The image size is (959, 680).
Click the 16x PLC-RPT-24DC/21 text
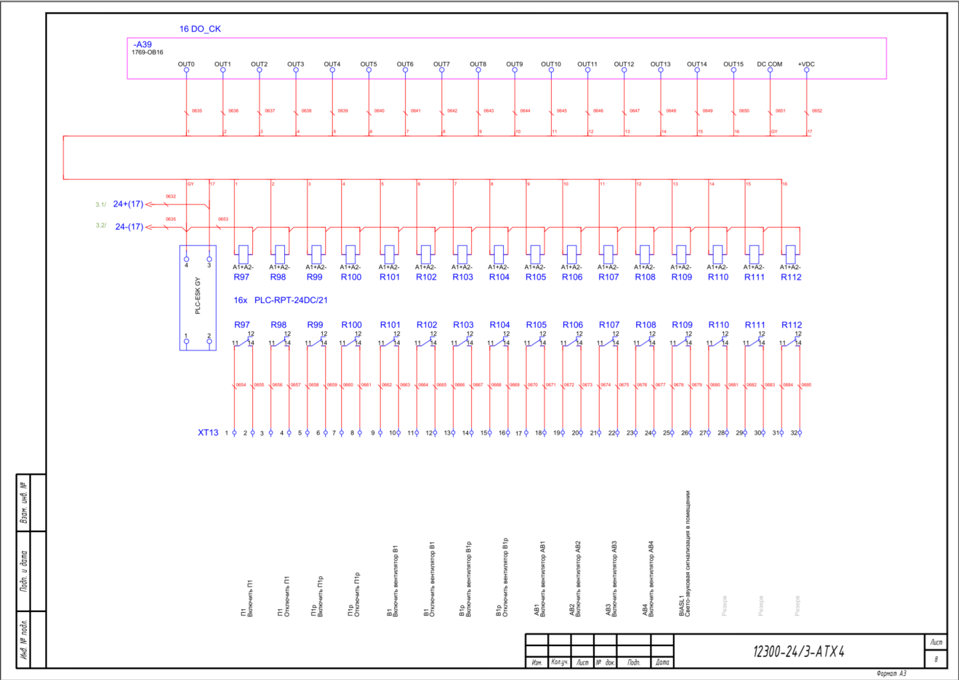point(280,300)
